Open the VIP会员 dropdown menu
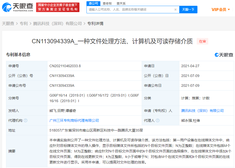 coord(220,10)
